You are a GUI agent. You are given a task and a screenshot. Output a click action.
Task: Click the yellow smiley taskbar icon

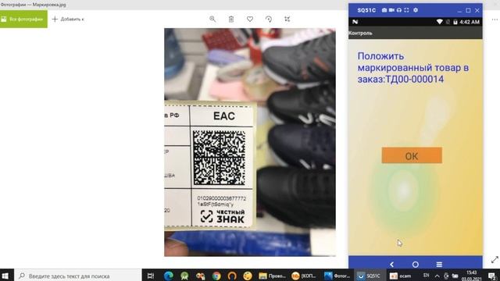pyautogui.click(x=248, y=276)
